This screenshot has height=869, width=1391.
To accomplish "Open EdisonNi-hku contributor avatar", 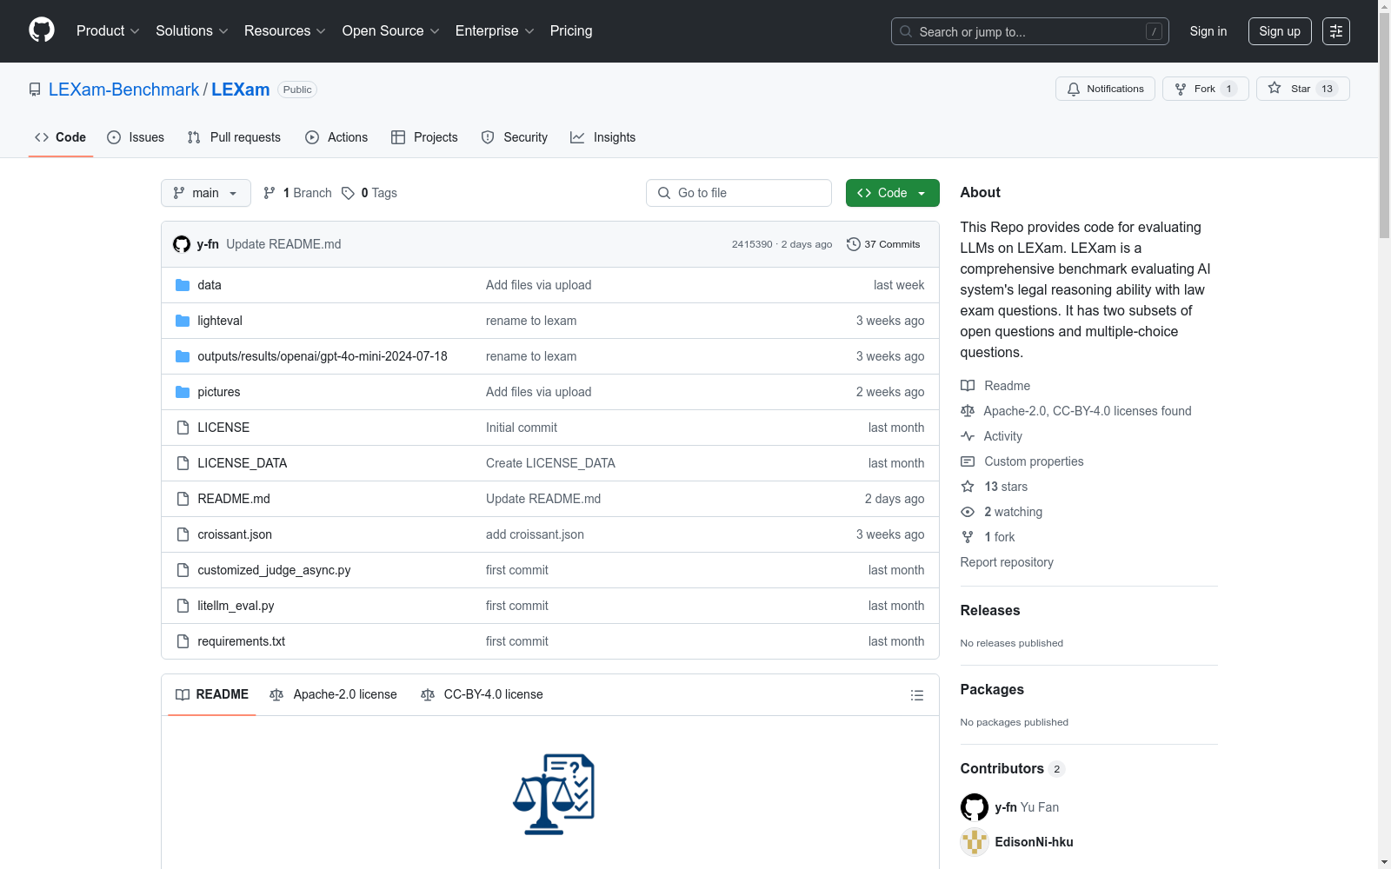I will coord(975,842).
